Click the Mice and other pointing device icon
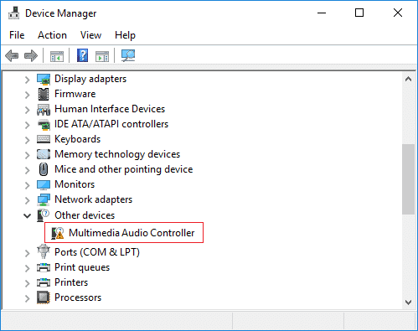 click(x=44, y=169)
